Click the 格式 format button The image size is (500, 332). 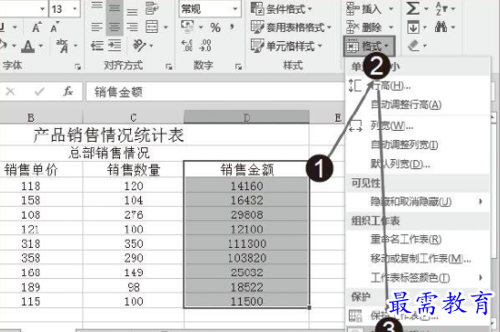tap(369, 47)
